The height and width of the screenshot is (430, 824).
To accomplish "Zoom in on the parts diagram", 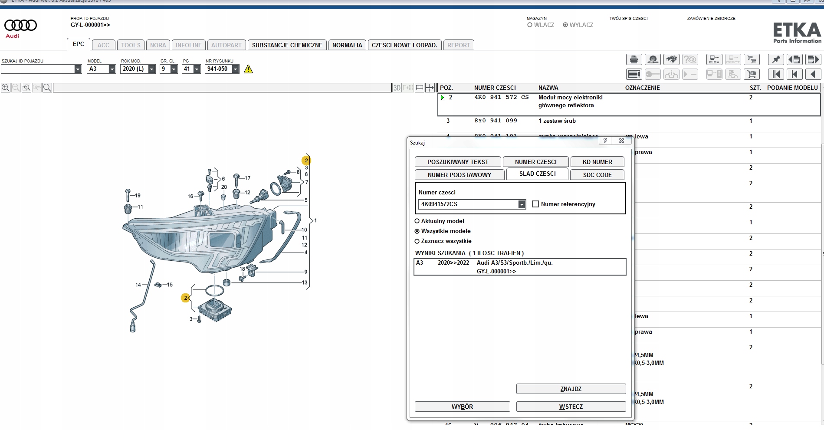I will point(6,88).
